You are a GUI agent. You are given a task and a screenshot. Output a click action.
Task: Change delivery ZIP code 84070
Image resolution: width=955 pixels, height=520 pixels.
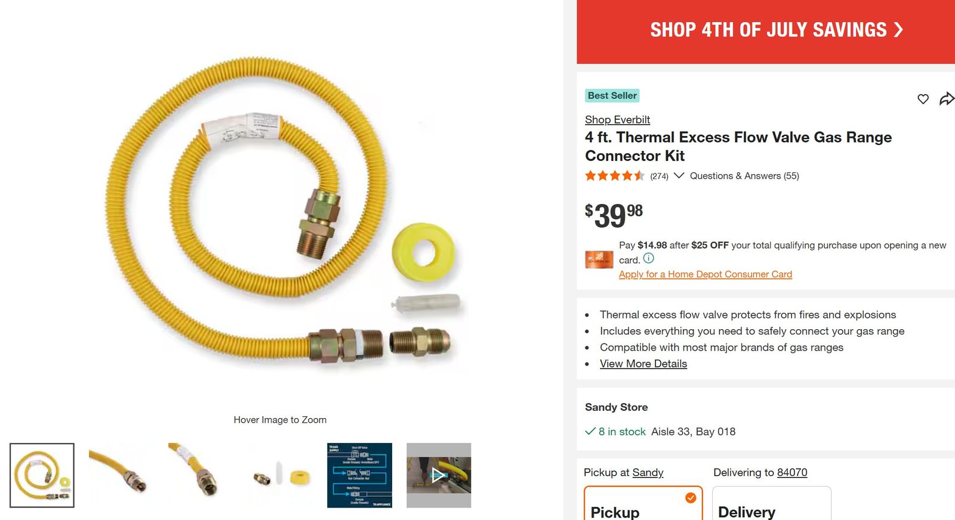(792, 472)
